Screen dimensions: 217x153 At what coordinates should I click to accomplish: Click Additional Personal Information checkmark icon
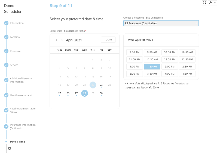tap(6, 80)
